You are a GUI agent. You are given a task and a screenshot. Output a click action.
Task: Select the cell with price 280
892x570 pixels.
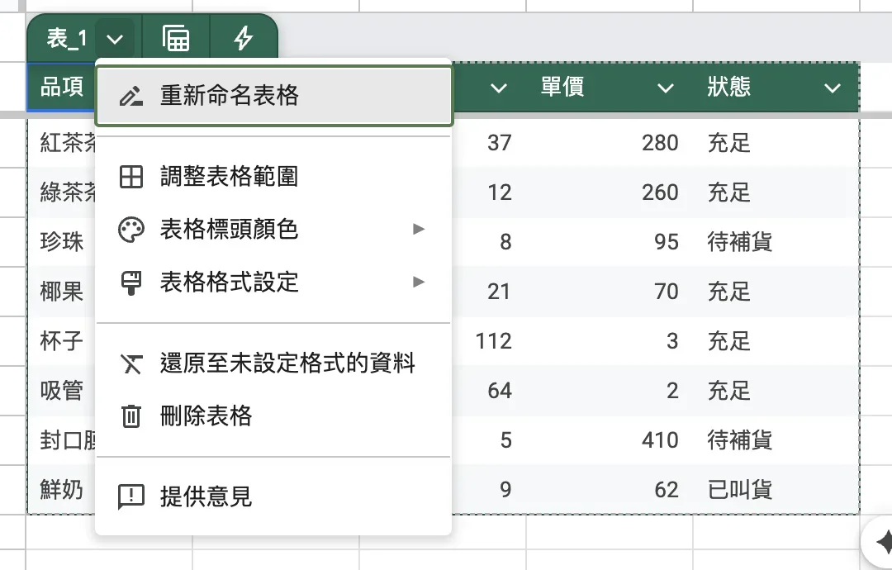(610, 142)
